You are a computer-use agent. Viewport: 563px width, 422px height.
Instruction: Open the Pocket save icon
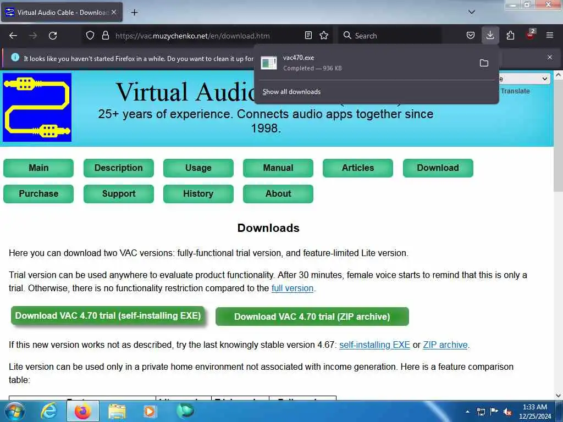point(471,36)
